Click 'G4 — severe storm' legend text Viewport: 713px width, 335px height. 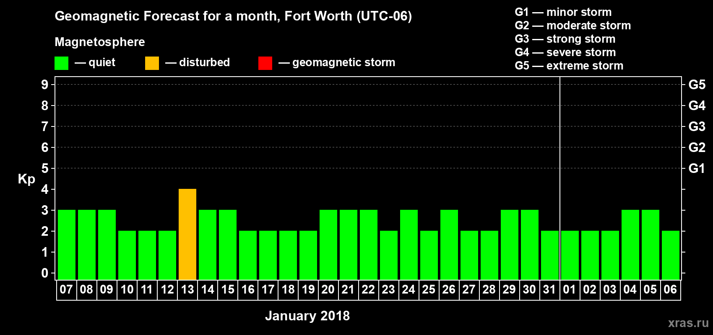(x=565, y=52)
